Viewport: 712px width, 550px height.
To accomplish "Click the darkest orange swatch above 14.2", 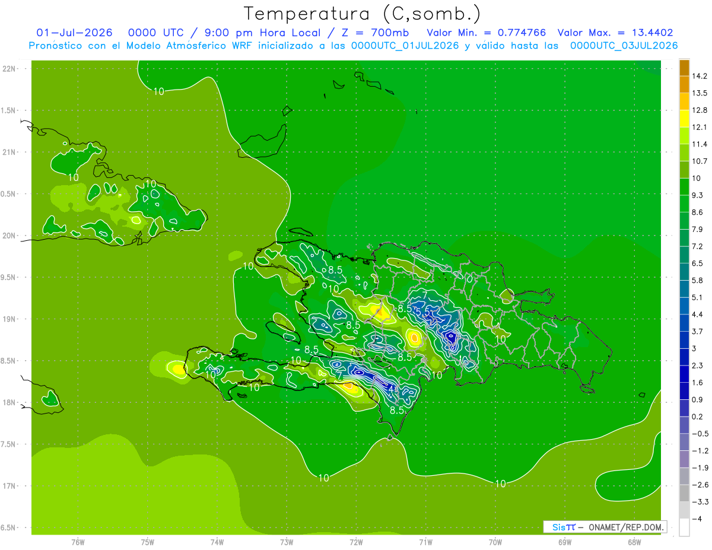I will pos(684,68).
